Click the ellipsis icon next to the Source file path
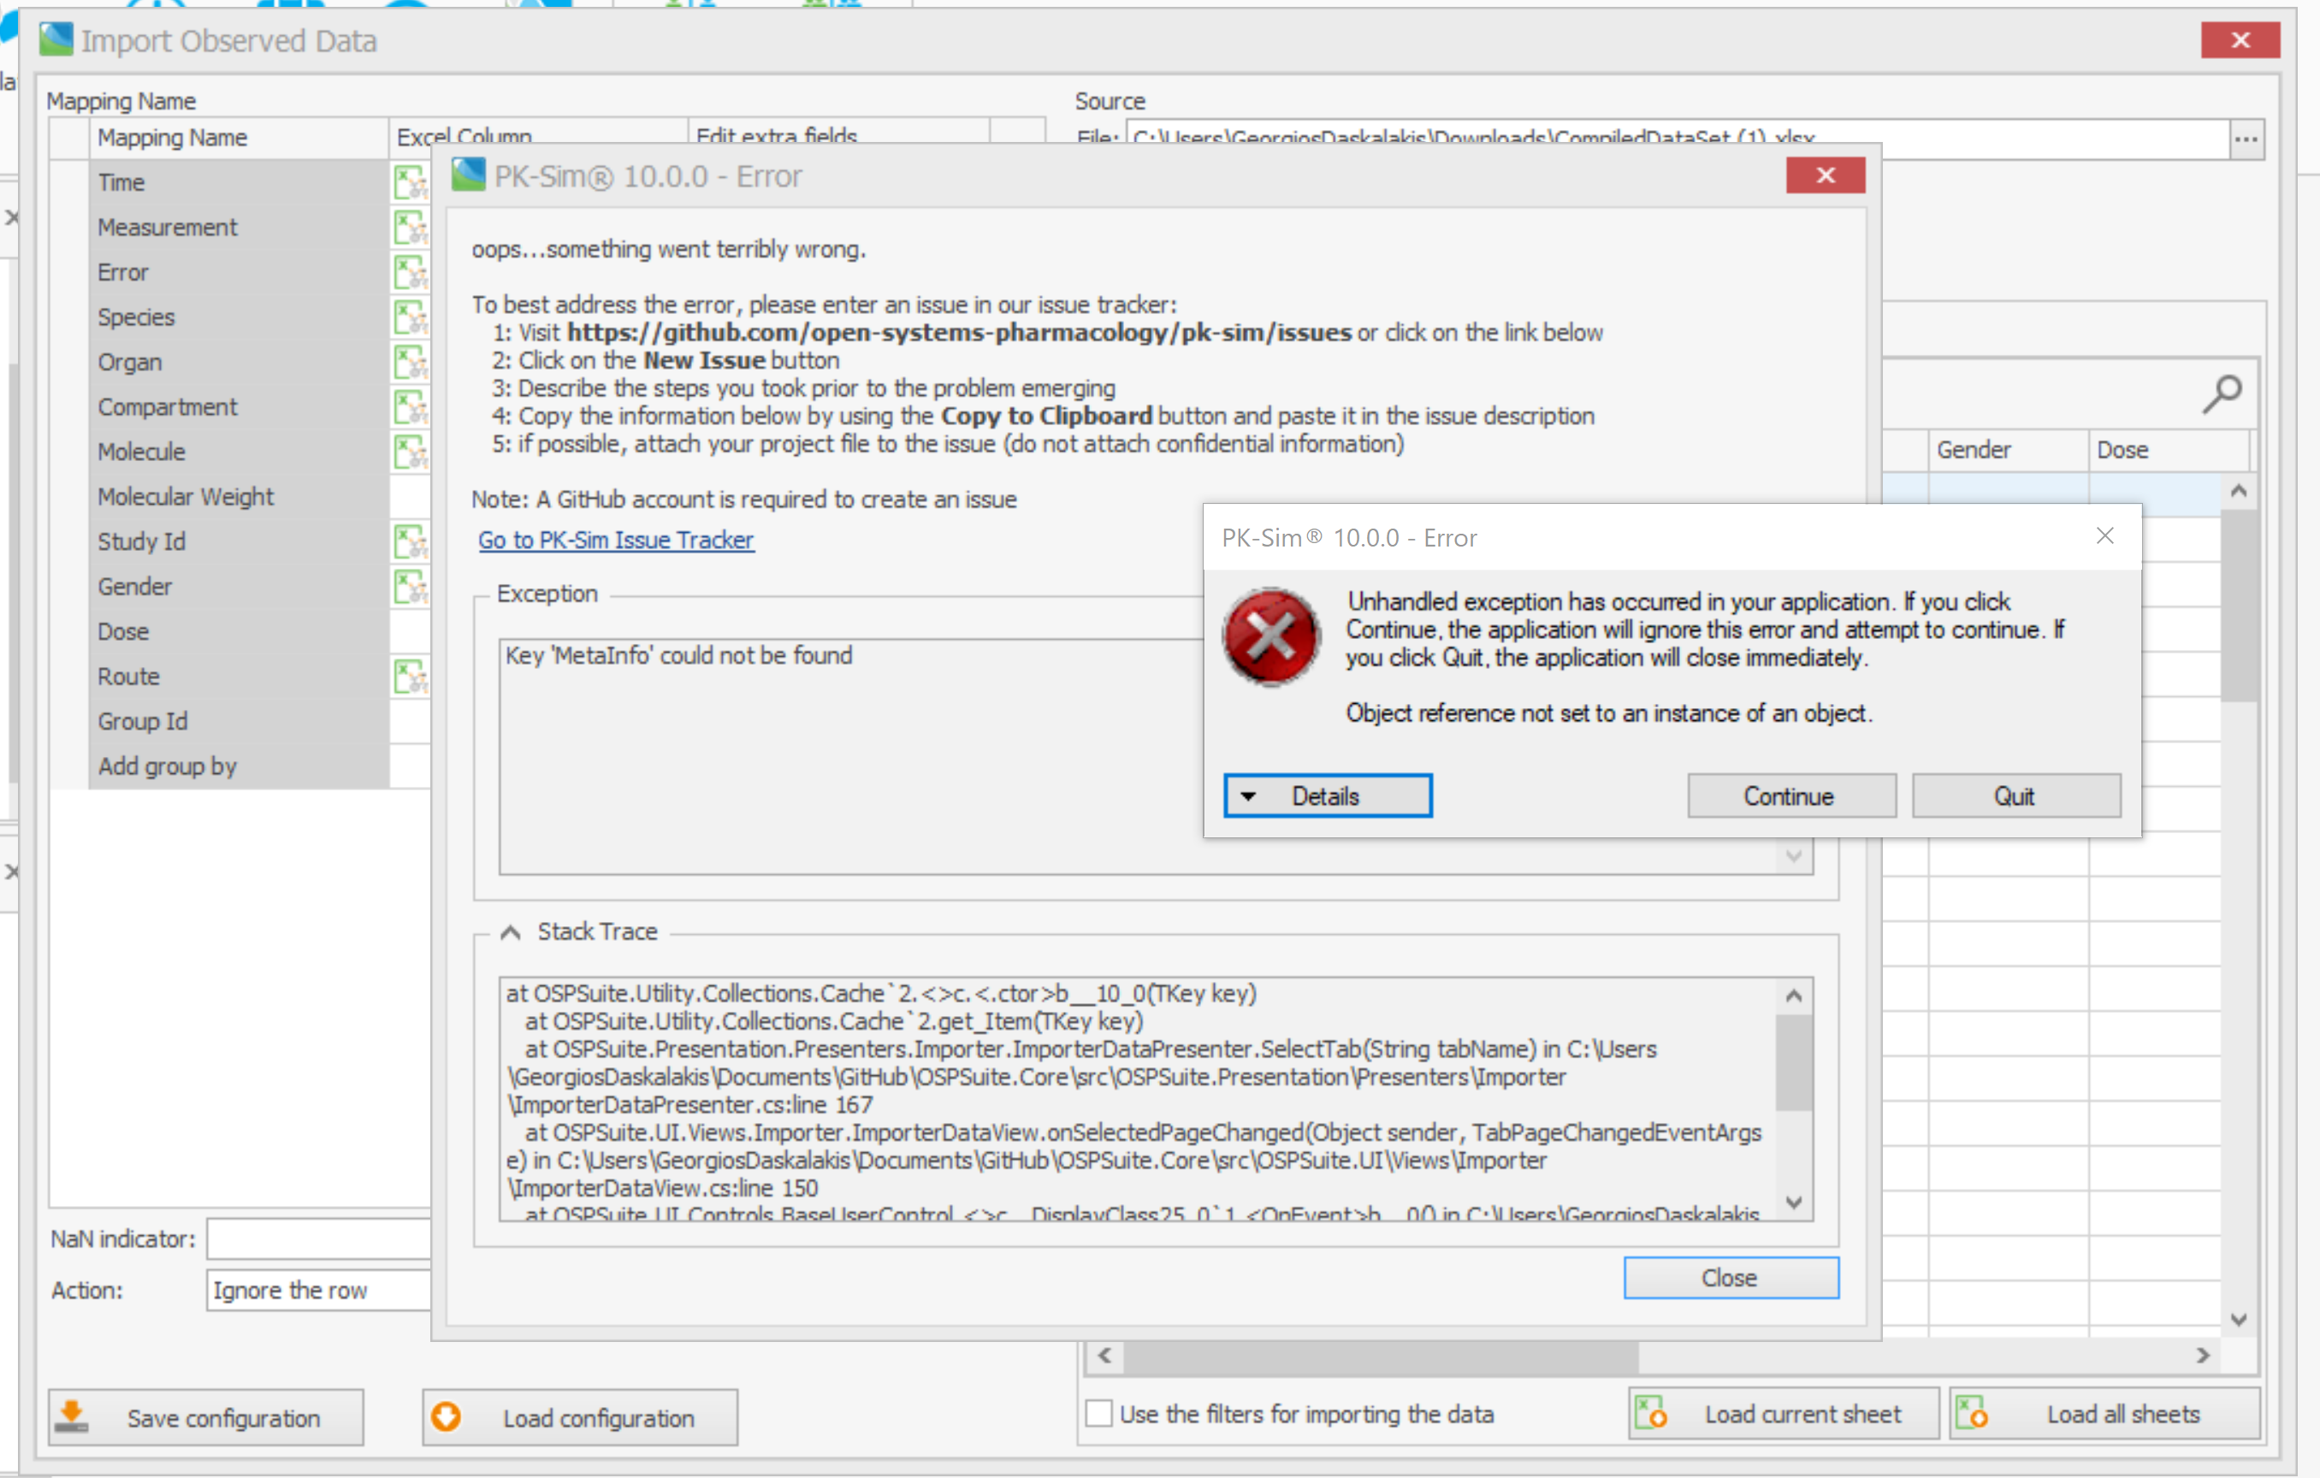 coord(2246,139)
